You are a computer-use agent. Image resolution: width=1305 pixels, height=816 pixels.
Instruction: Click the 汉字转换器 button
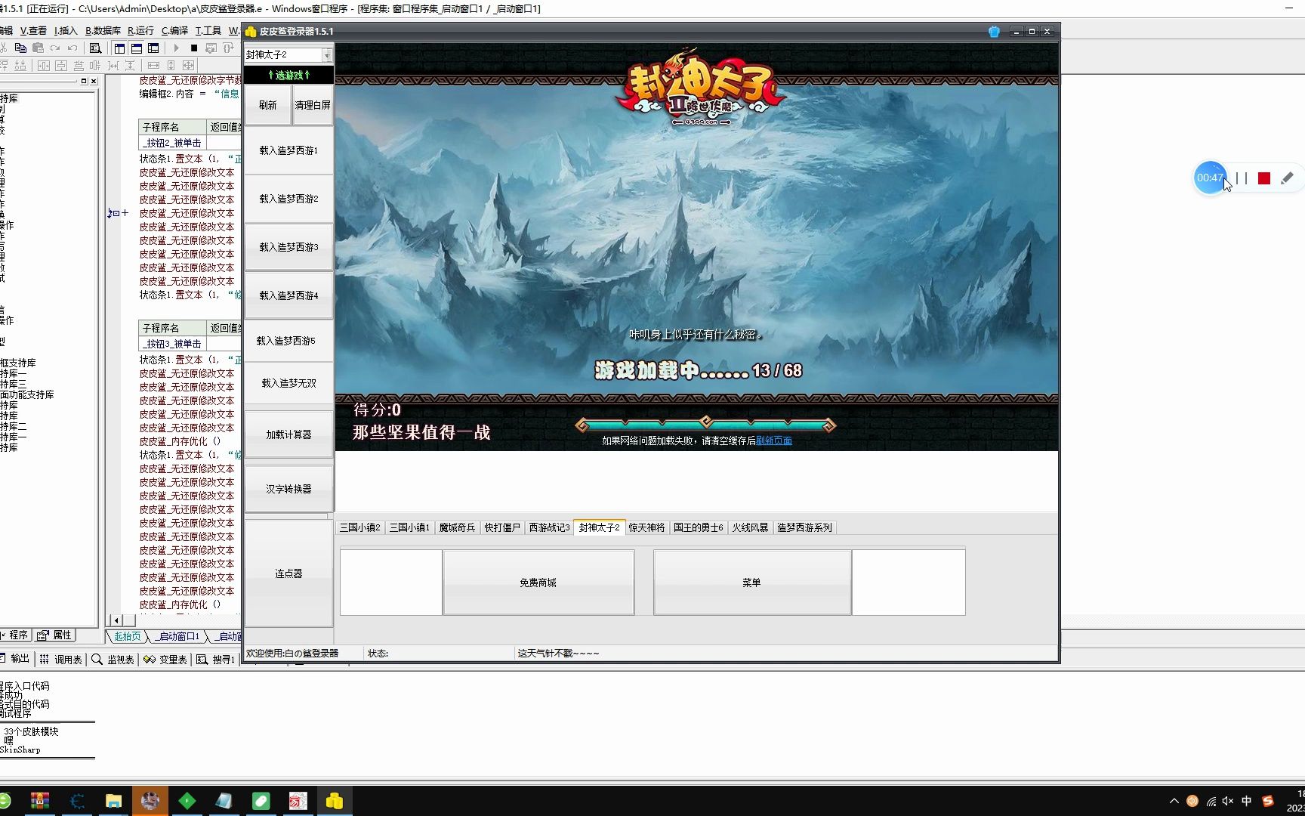pos(288,489)
